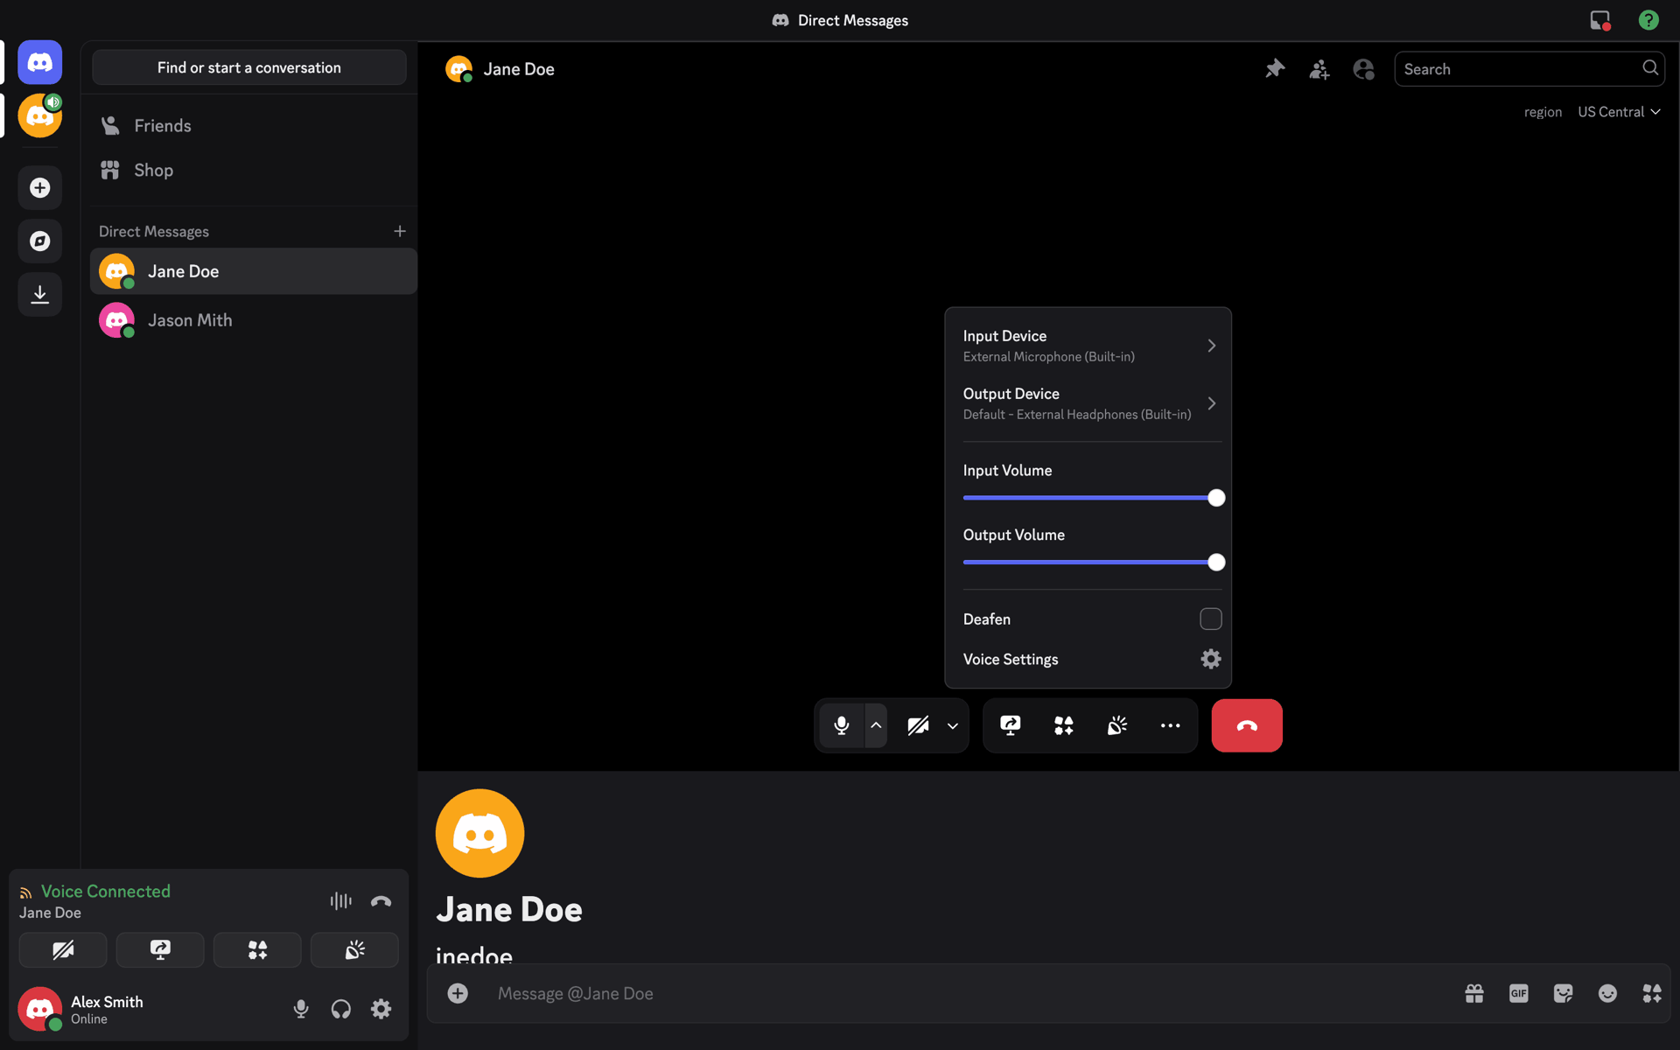The width and height of the screenshot is (1680, 1050).
Task: Open Friends page
Action: coord(254,125)
